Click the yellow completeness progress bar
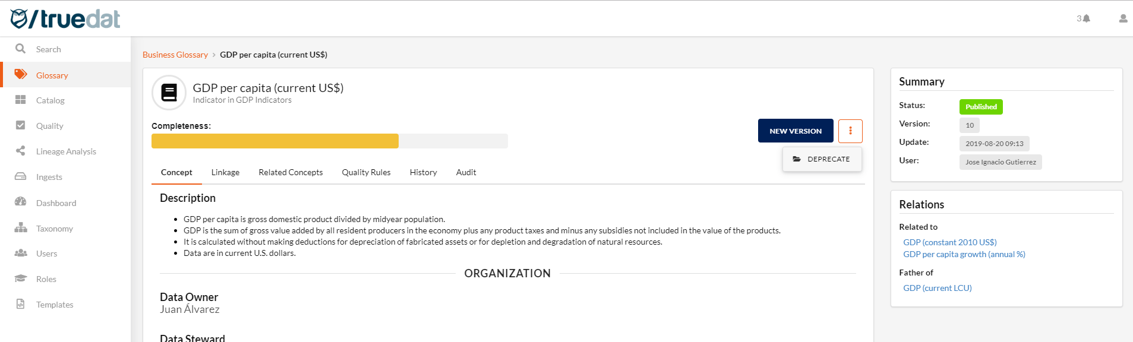Screen dimensions: 1133x342 click(275, 141)
